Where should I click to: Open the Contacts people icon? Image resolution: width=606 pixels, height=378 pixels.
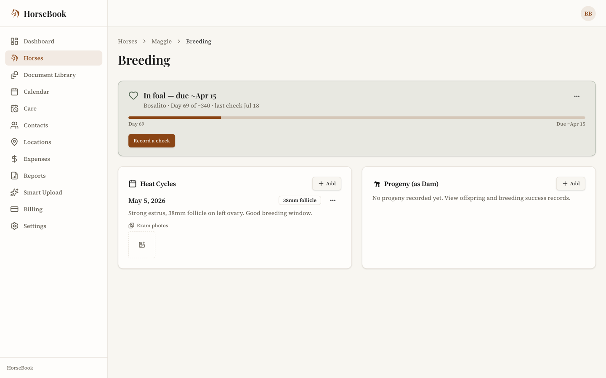click(x=14, y=125)
